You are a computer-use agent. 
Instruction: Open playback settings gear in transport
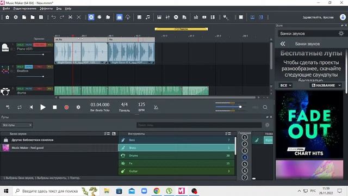click(78, 107)
